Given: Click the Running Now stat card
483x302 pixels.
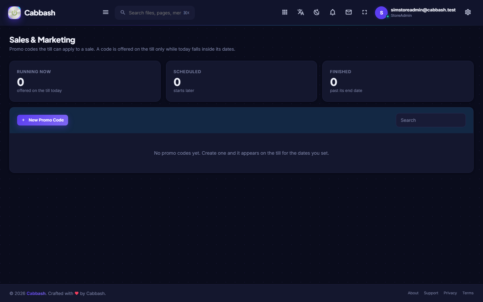Looking at the screenshot, I should pyautogui.click(x=85, y=81).
